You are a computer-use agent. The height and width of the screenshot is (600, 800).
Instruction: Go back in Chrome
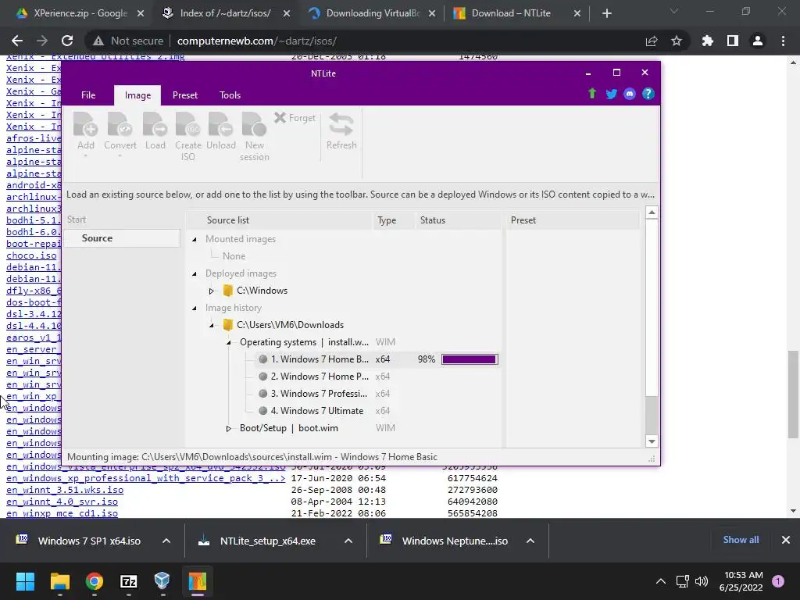pyautogui.click(x=17, y=41)
